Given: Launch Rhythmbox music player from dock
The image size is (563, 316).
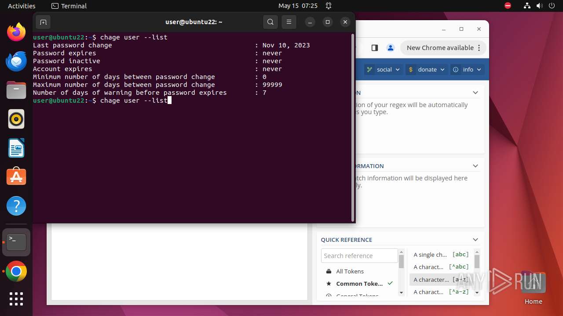Looking at the screenshot, I should tap(16, 119).
